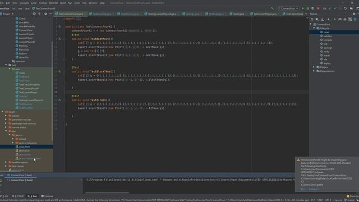Add Maven project with plus icon
Image resolution: width=359 pixels, height=202 pixels.
click(x=328, y=20)
